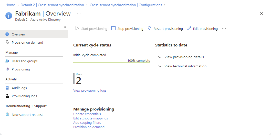Close the Fabrikam Overview blade
This screenshot has width=271, height=135.
[262, 14]
